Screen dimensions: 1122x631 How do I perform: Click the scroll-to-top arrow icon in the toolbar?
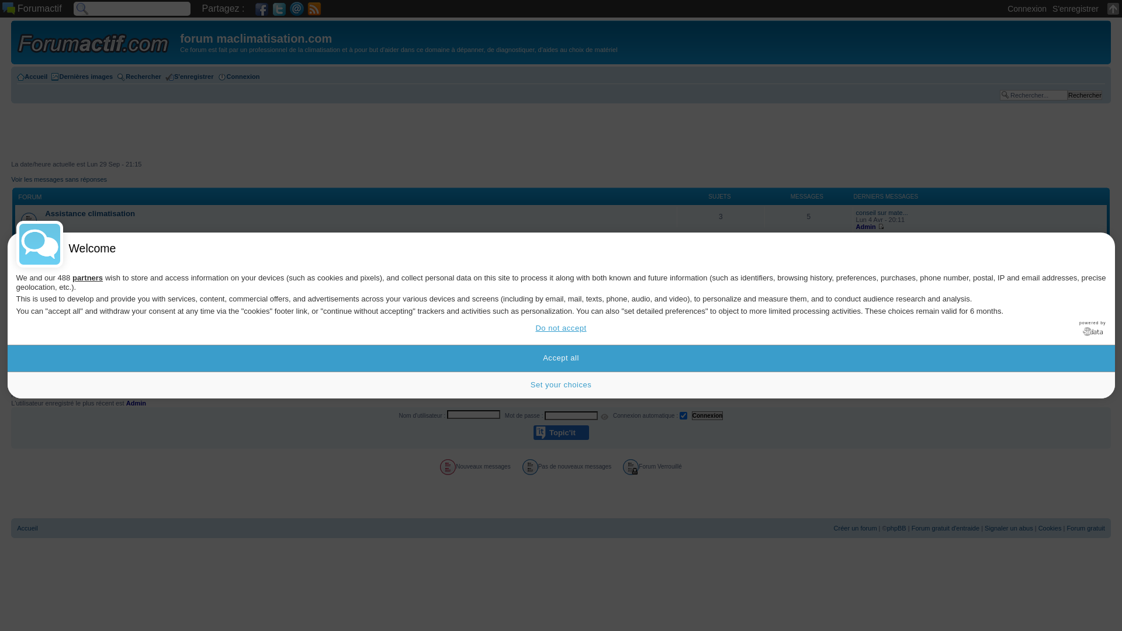(x=1113, y=9)
